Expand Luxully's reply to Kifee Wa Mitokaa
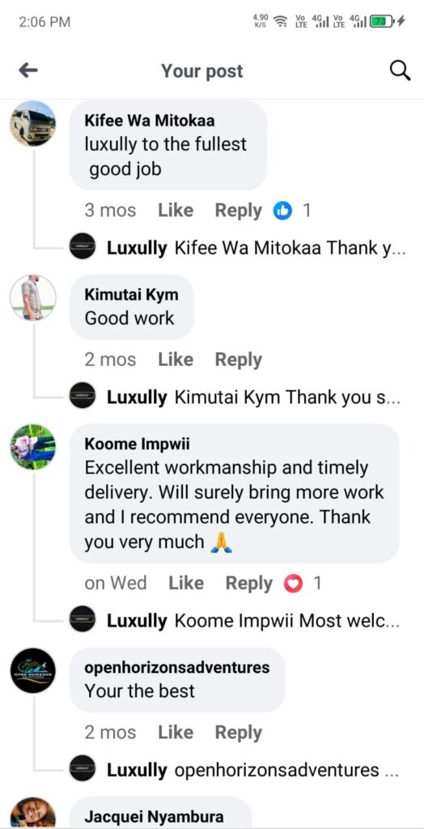 coord(257,248)
